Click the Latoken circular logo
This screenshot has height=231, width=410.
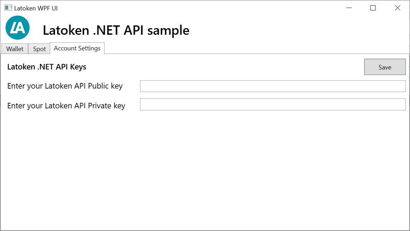pyautogui.click(x=17, y=27)
